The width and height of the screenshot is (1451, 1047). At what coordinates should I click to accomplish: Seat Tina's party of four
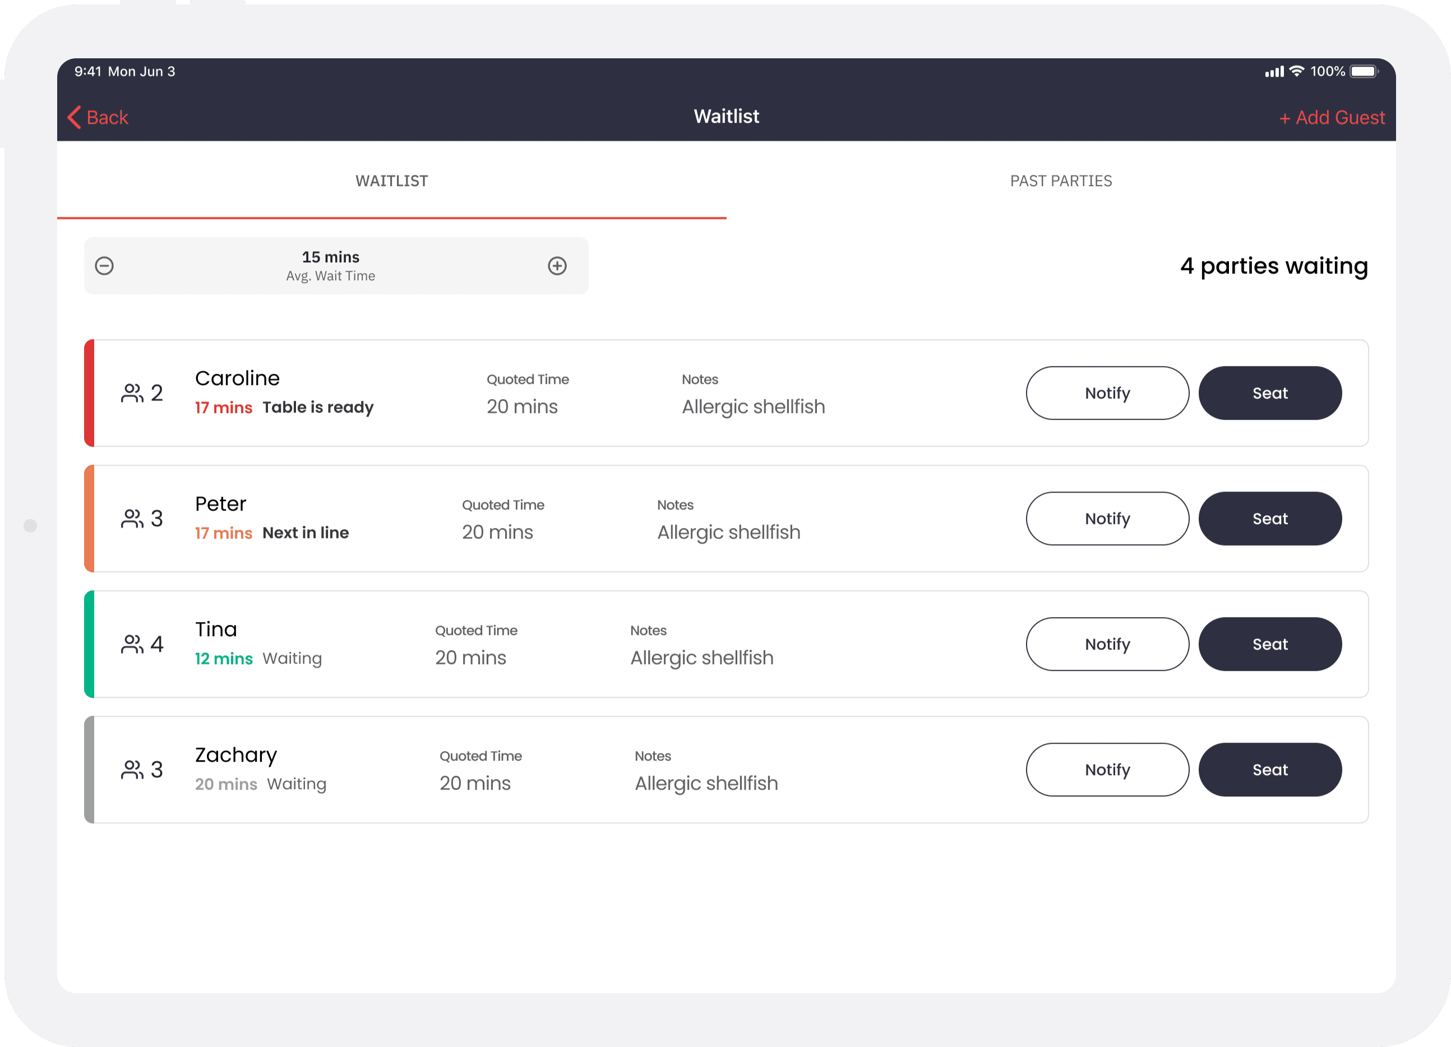click(1269, 644)
